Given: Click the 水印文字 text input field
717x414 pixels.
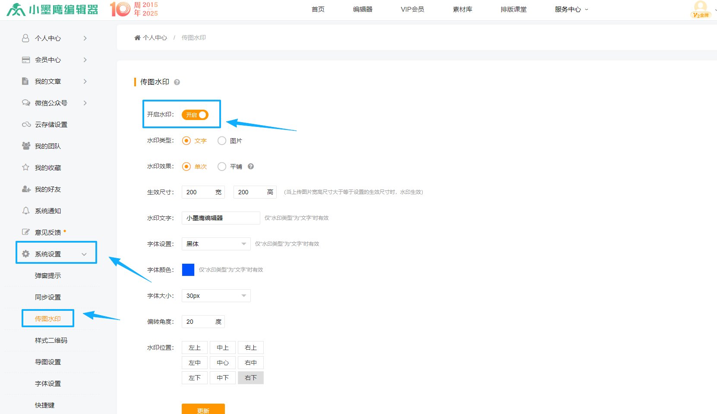Looking at the screenshot, I should (x=221, y=218).
